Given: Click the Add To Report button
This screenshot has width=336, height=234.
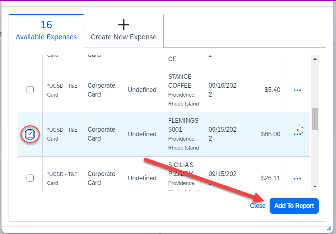Looking at the screenshot, I should 294,206.
